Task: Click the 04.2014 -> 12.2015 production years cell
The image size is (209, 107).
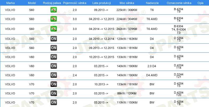Action: (102, 29)
